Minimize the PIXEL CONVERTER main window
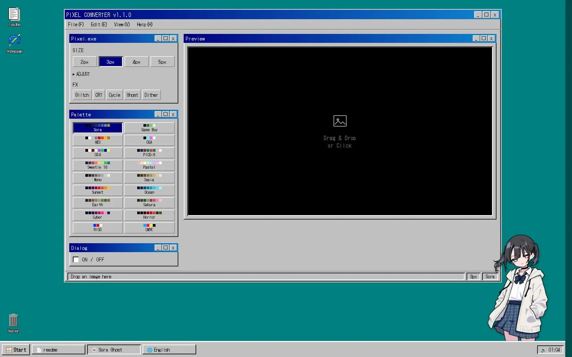572x357 pixels. [478, 15]
